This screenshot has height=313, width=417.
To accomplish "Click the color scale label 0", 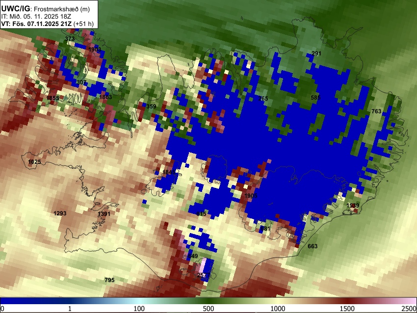I will coord(2,309).
